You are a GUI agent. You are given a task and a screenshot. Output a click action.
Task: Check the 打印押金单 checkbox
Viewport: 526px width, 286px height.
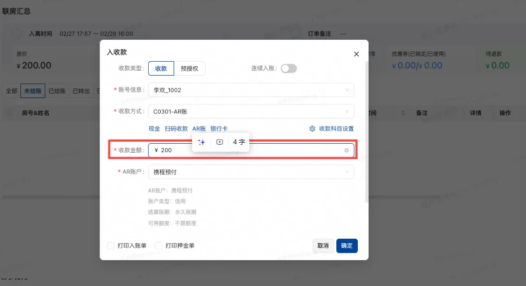(159, 246)
